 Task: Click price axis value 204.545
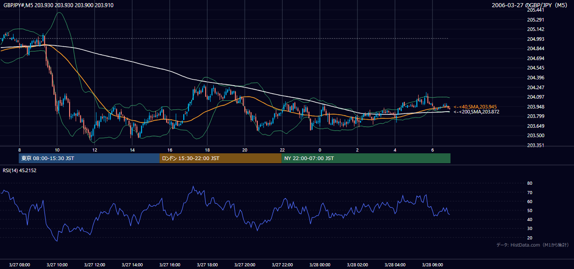pyautogui.click(x=535, y=68)
